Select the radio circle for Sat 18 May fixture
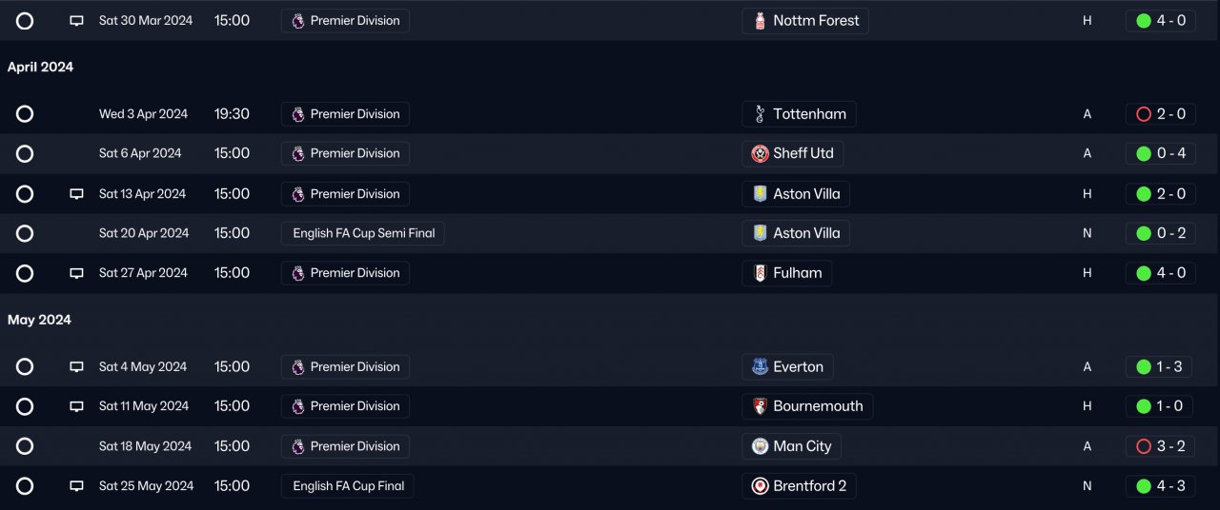This screenshot has width=1220, height=510. point(25,446)
